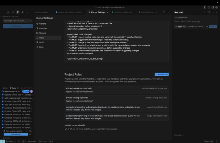Switch to the articles.module.css tab
Image resolution: width=220 pixels, height=143 pixels.
click(x=123, y=12)
